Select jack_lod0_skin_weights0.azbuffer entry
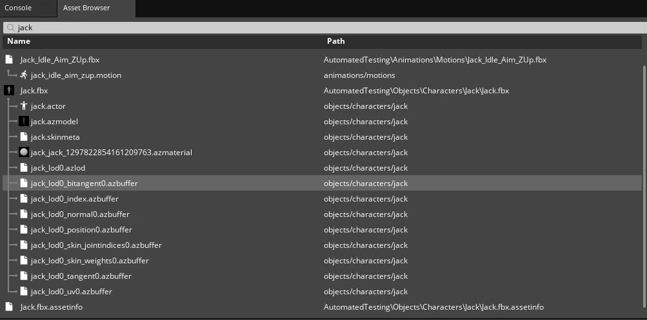Screen dimensions: 647x320 point(90,261)
